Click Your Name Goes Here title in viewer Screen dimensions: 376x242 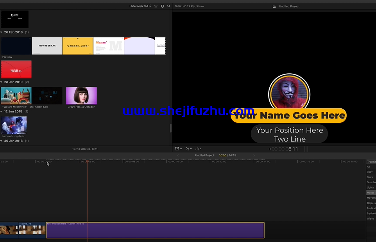pos(289,115)
